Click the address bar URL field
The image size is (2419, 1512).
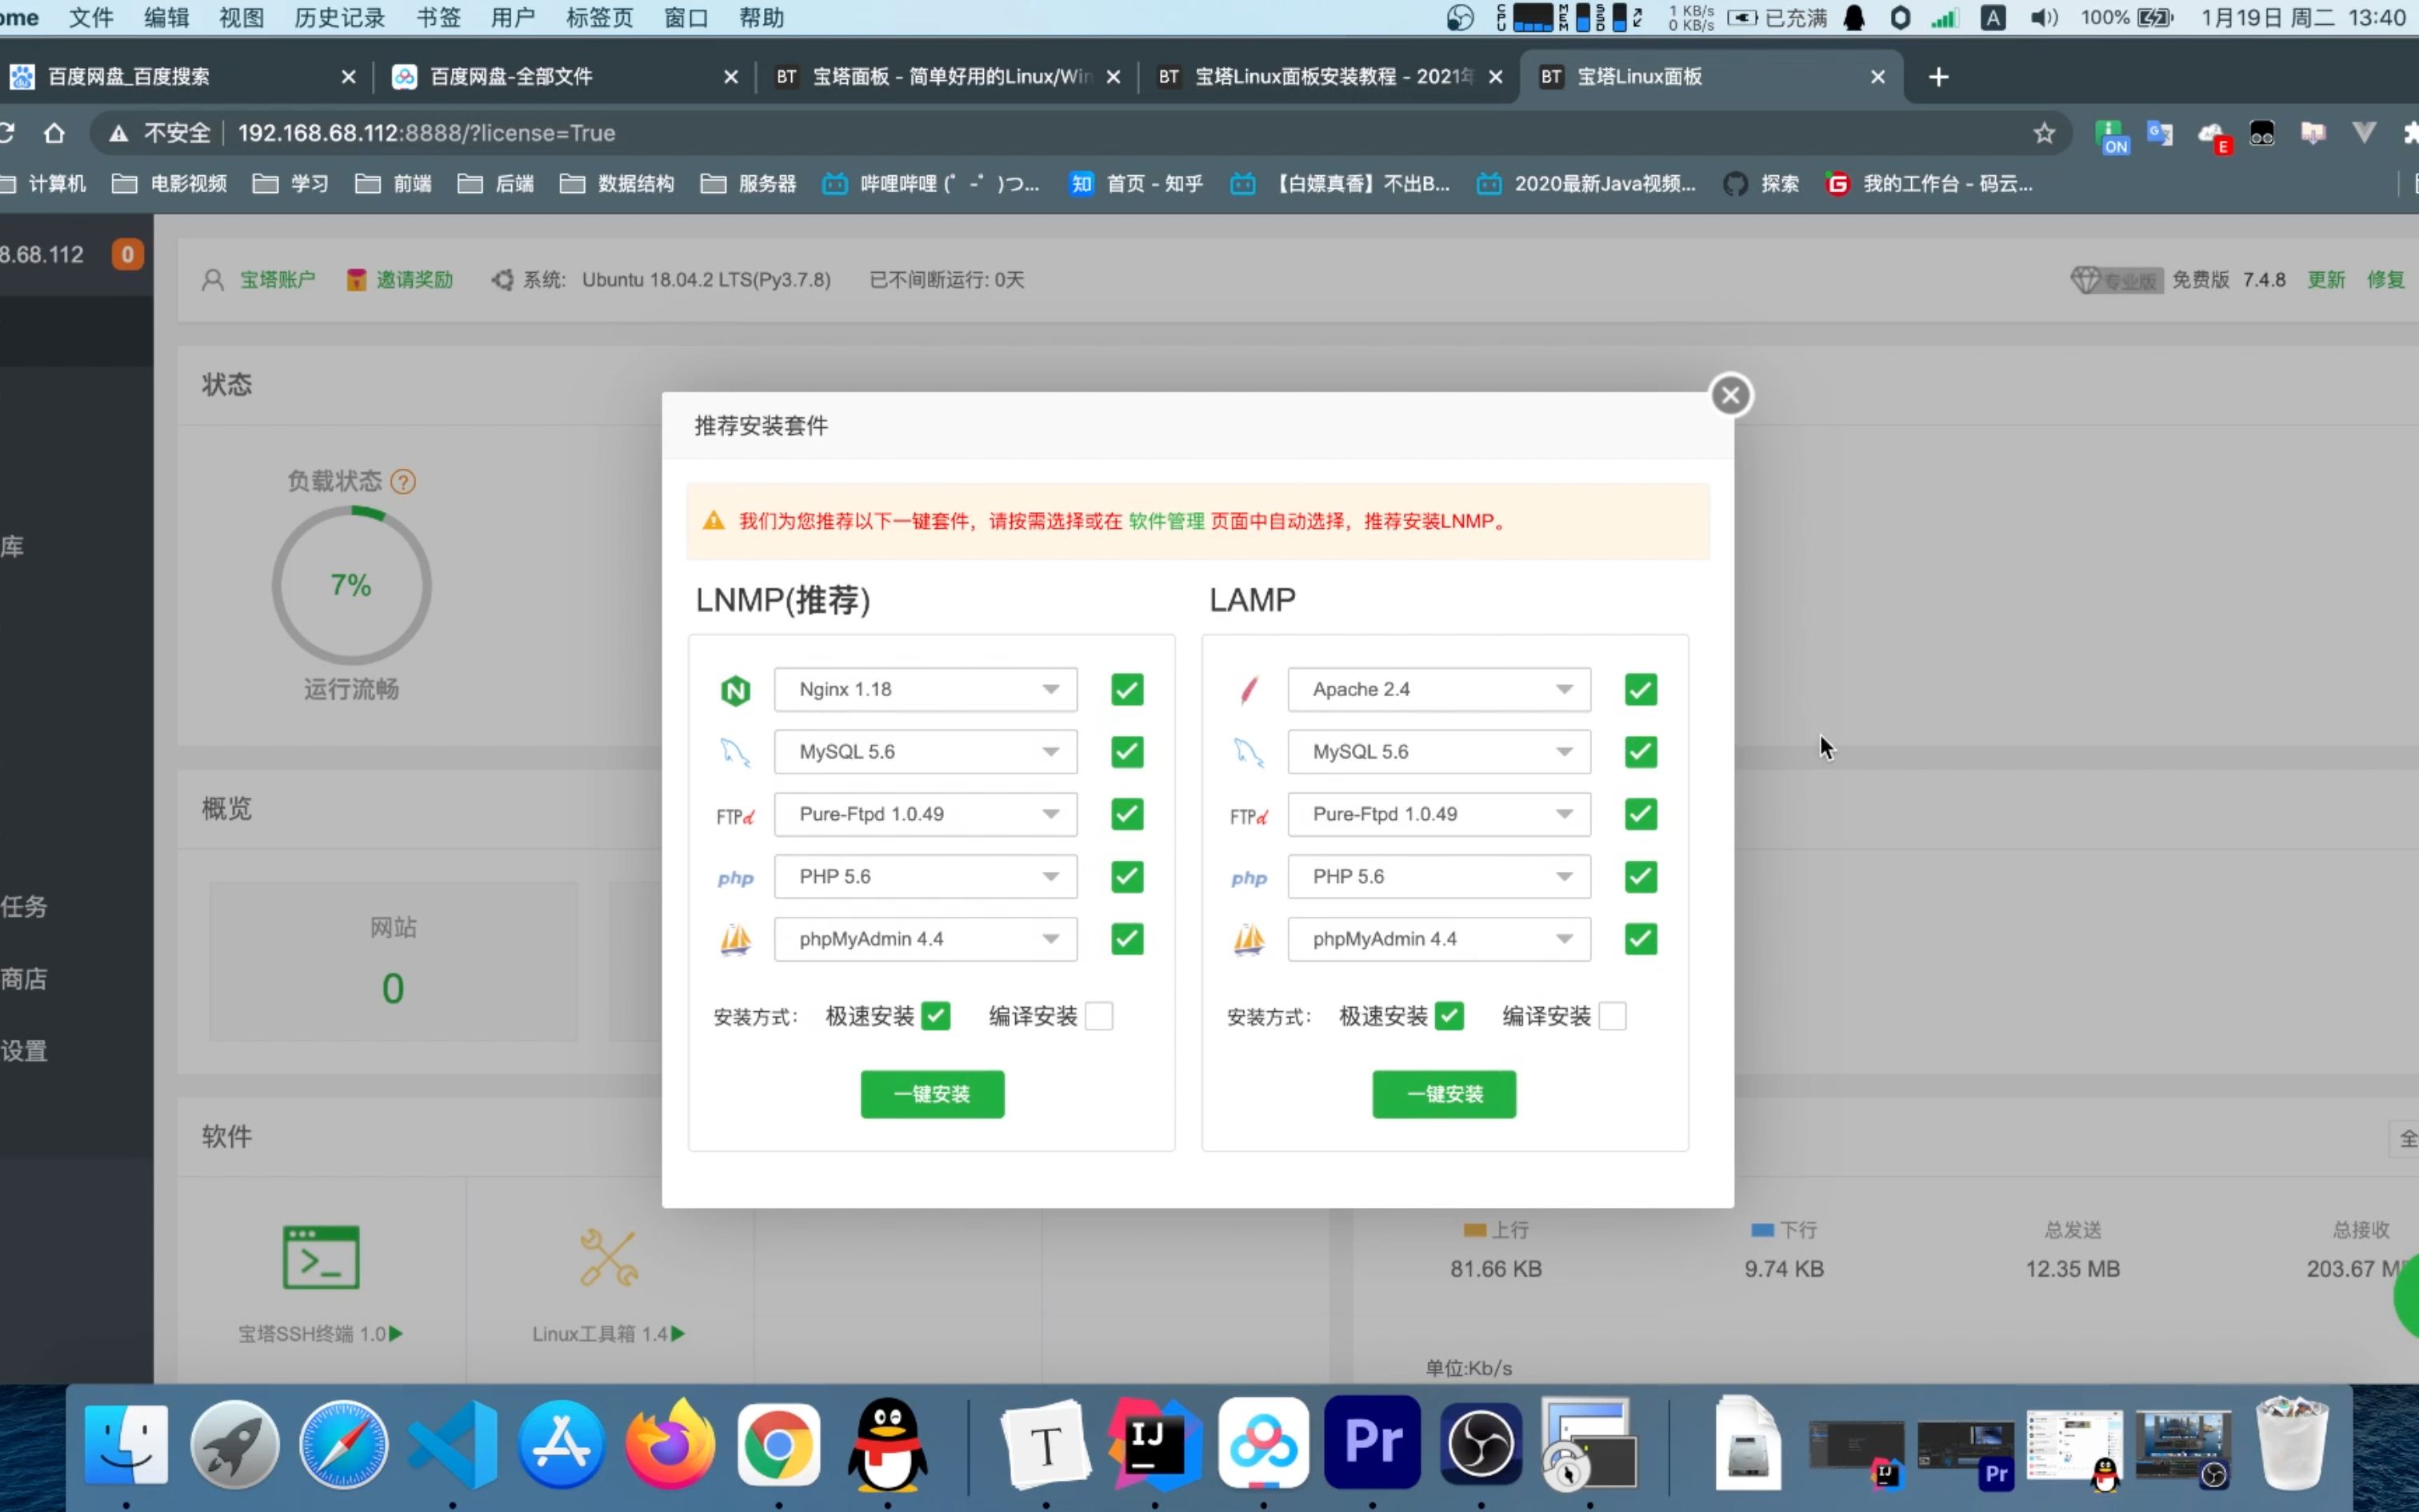pyautogui.click(x=1080, y=133)
